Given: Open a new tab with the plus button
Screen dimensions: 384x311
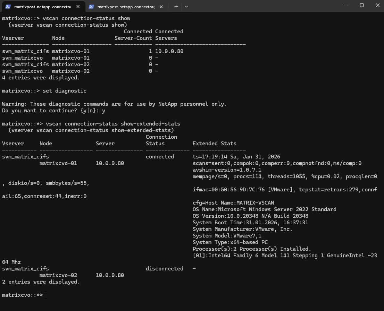Looking at the screenshot, I should (176, 6).
